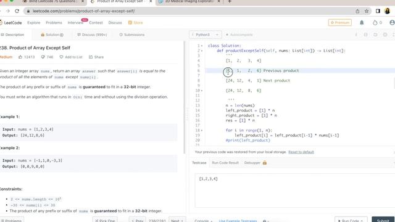Collapse the fold arrow on line 2
395x222 pixels.
point(202,51)
